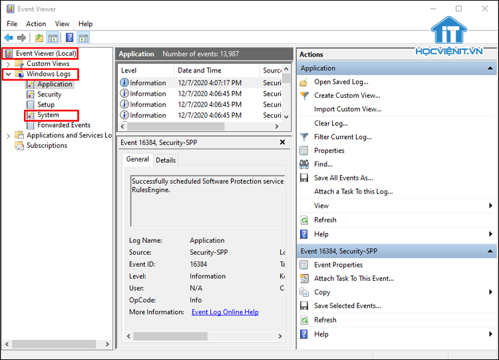The image size is (499, 360).
Task: Click the Save Selected Events floppy icon
Action: (x=304, y=306)
